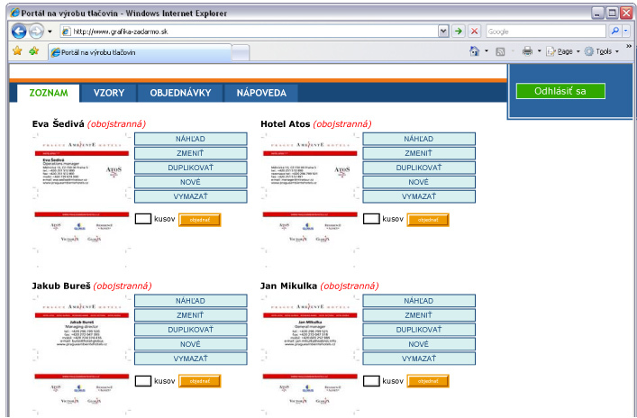Click the address bar URL field

point(249,32)
